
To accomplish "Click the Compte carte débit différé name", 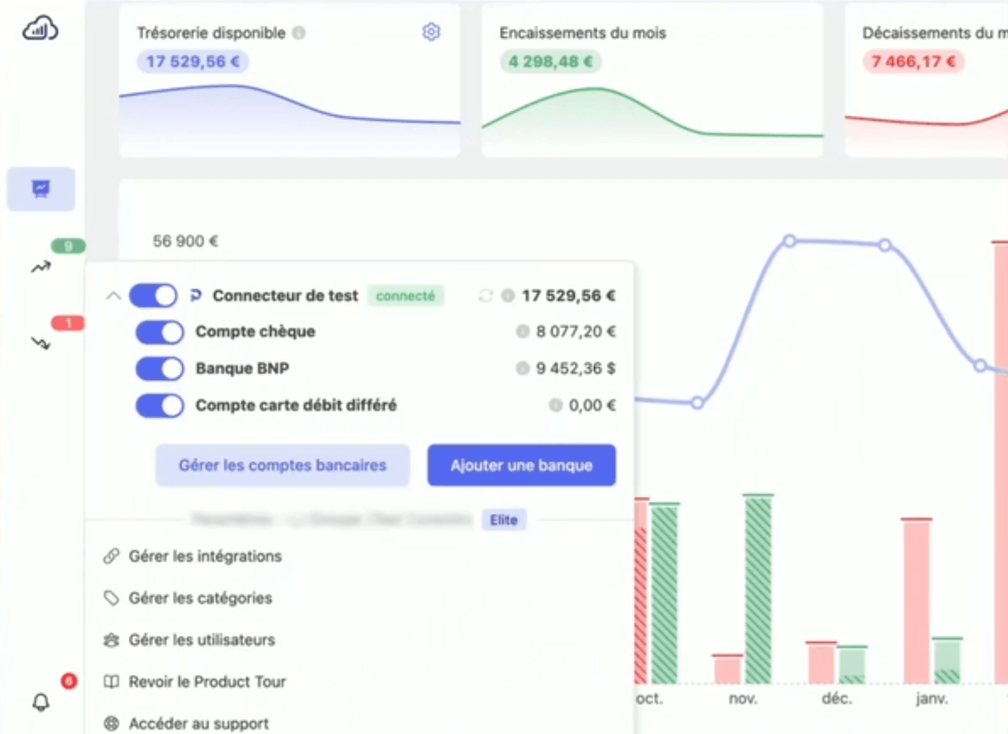I will [296, 405].
